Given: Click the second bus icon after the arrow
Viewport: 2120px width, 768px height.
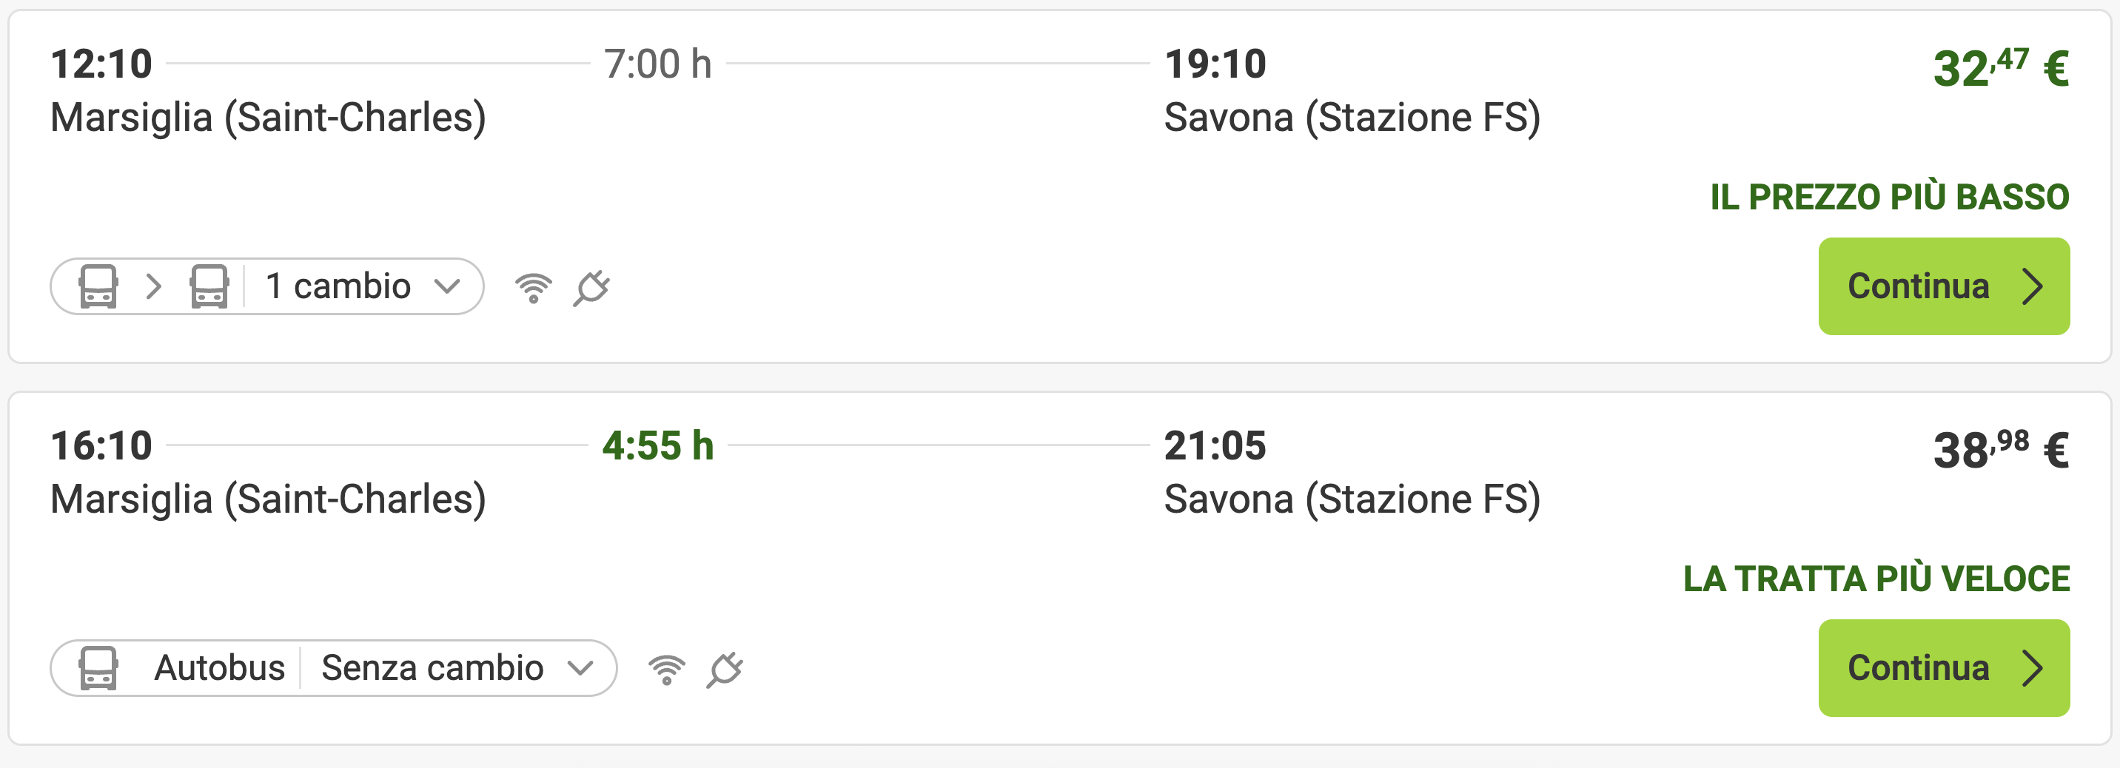Looking at the screenshot, I should point(209,286).
